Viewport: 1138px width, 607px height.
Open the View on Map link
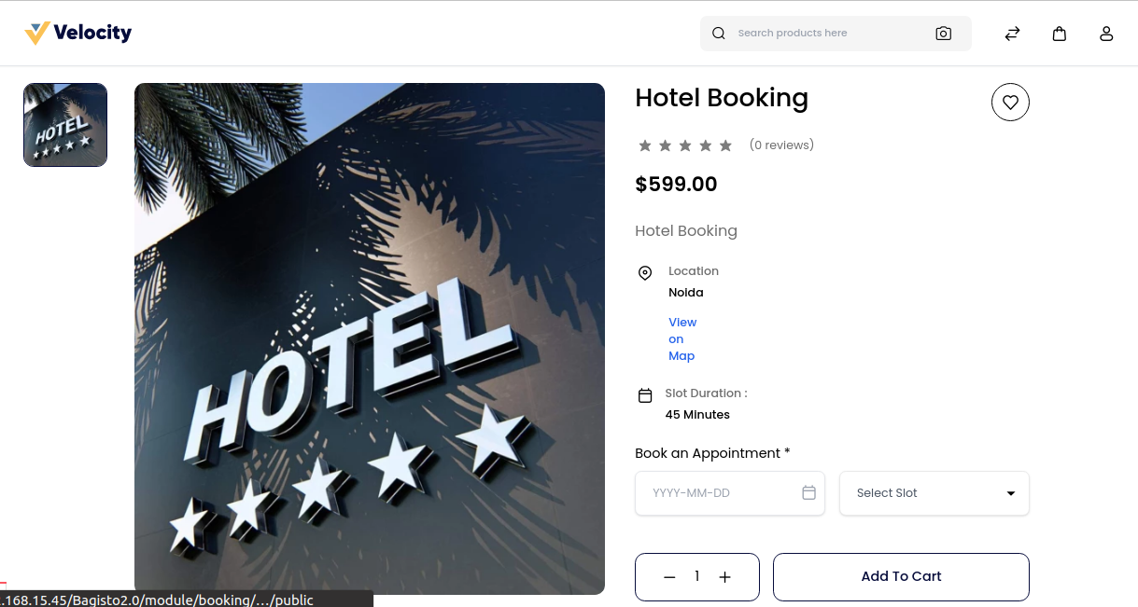(682, 339)
